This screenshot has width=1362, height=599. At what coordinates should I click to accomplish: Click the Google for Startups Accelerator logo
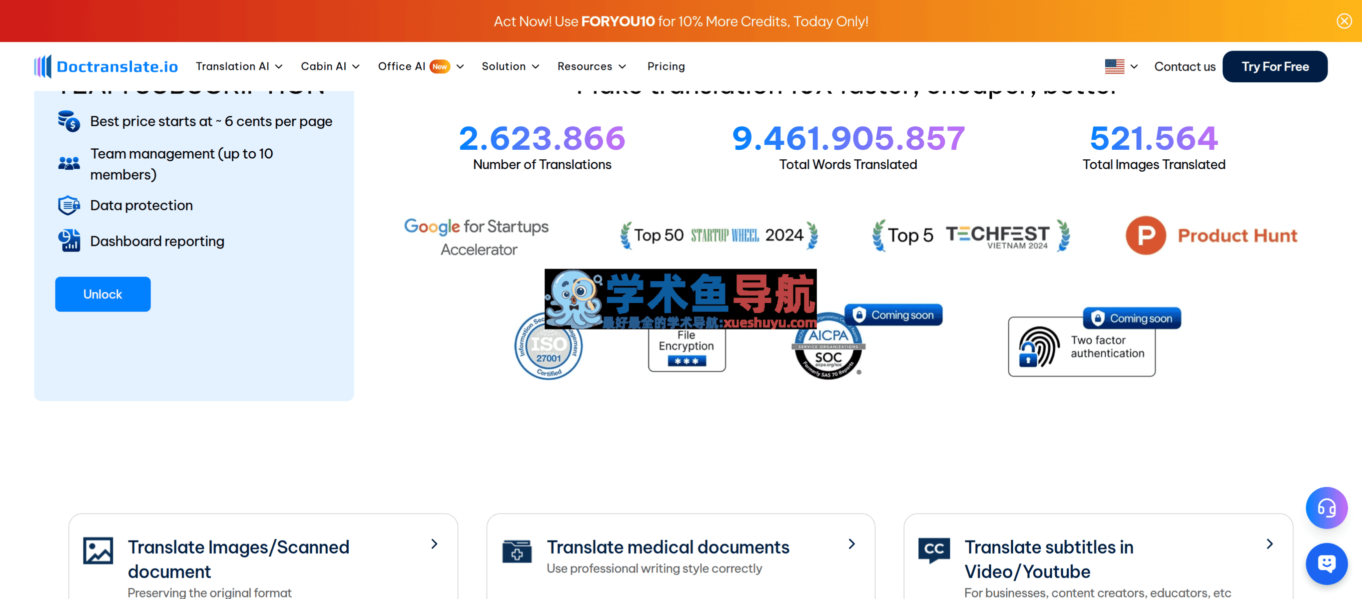pyautogui.click(x=476, y=238)
